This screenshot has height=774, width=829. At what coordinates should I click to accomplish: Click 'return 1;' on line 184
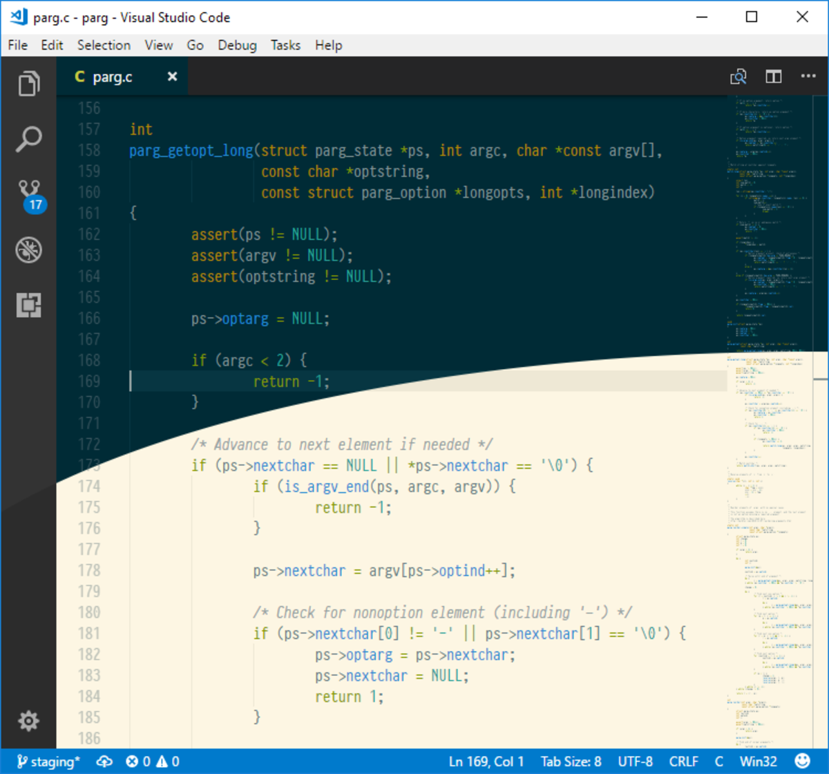(x=350, y=697)
